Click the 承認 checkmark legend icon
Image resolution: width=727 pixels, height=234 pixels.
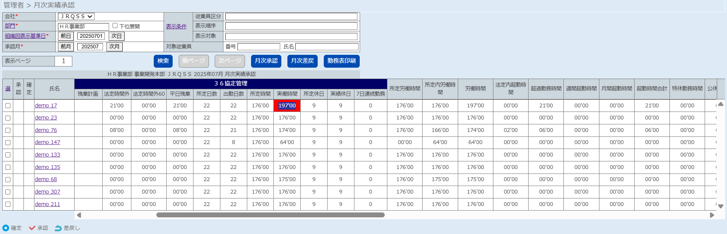[32, 228]
